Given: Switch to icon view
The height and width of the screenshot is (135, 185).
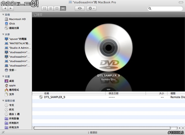Looking at the screenshot, I should 45,8.
